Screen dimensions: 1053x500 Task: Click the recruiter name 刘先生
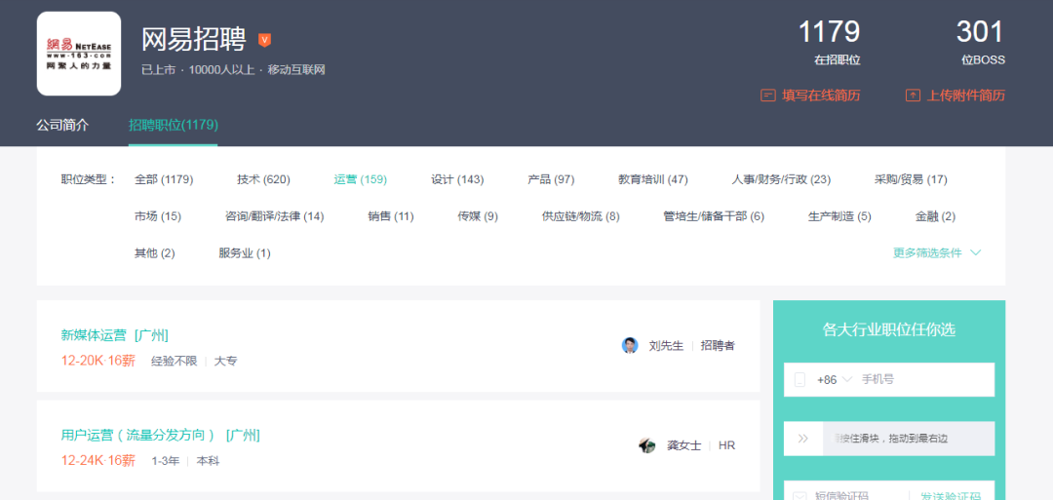click(x=666, y=346)
